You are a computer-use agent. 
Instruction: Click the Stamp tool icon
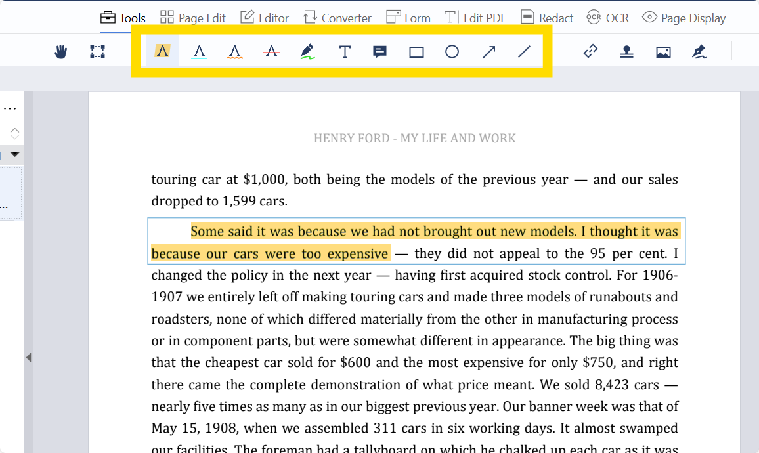tap(627, 51)
